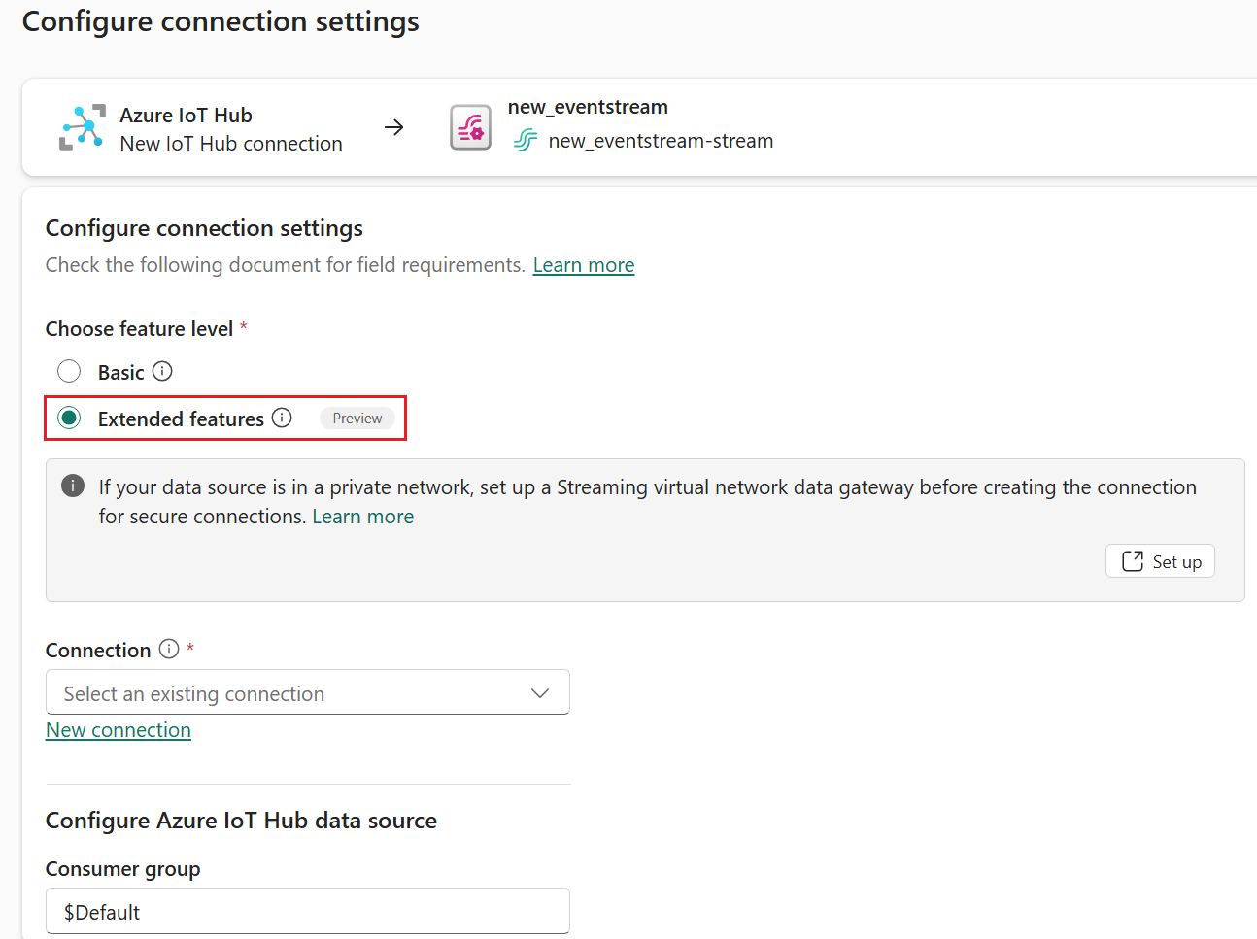Open the existing connection dropdown
Viewport: 1257px width, 939px height.
308,692
